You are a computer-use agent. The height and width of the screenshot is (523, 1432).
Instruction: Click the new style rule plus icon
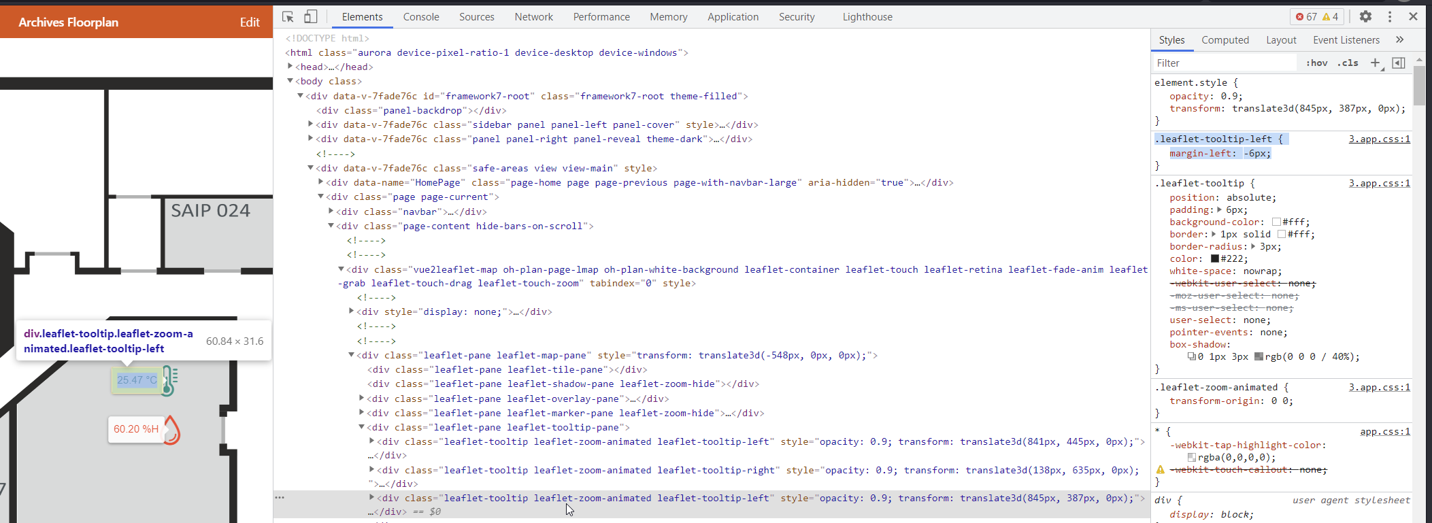click(1375, 63)
